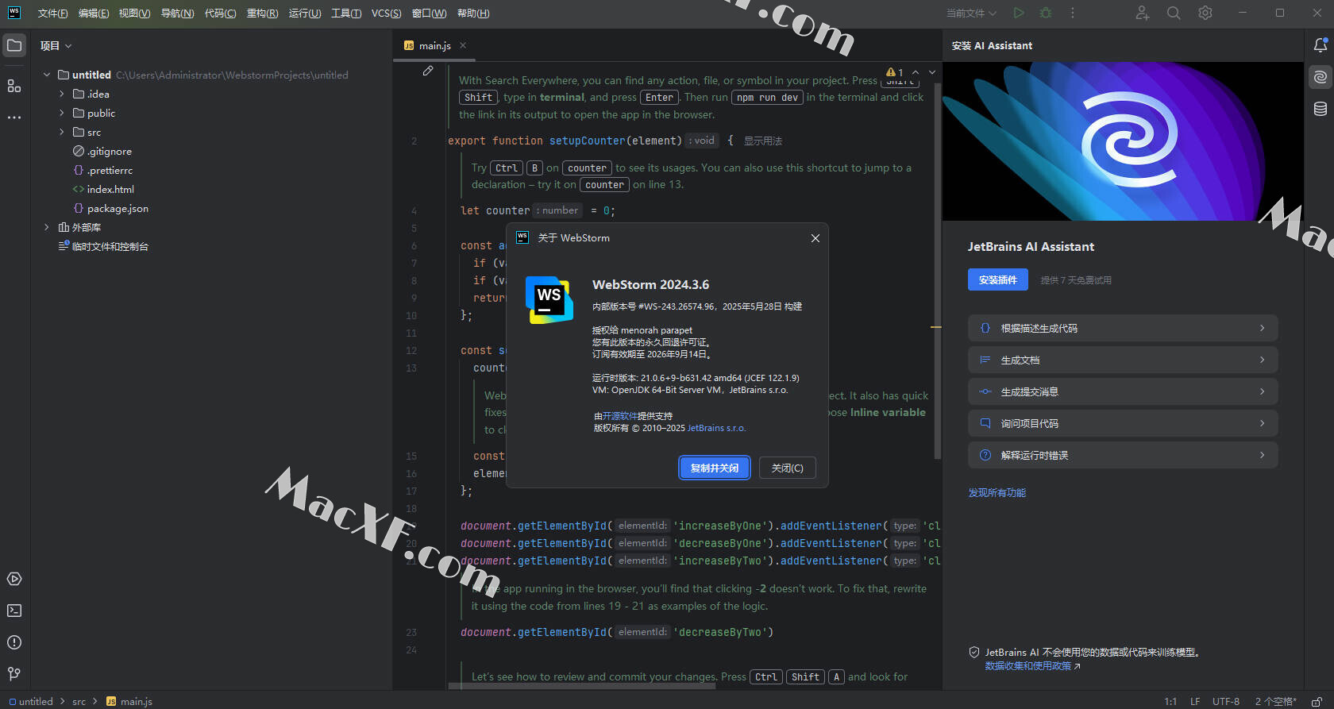The height and width of the screenshot is (709, 1334).
Task: Close the About WebStorm dialog with X
Action: click(x=815, y=238)
